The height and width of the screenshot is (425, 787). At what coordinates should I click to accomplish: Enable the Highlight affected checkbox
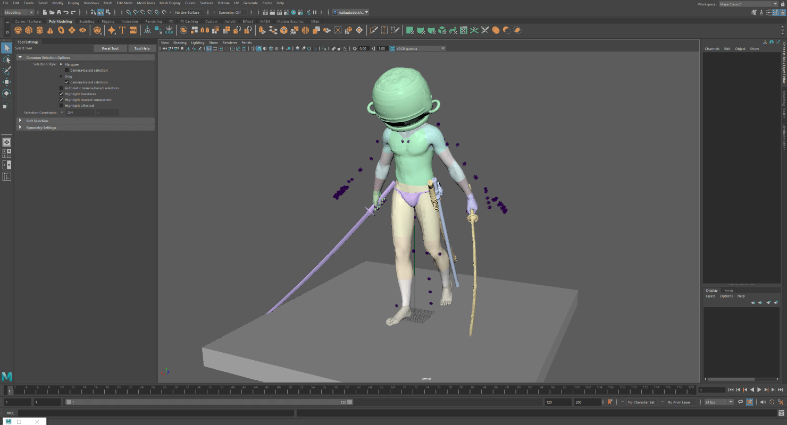62,105
